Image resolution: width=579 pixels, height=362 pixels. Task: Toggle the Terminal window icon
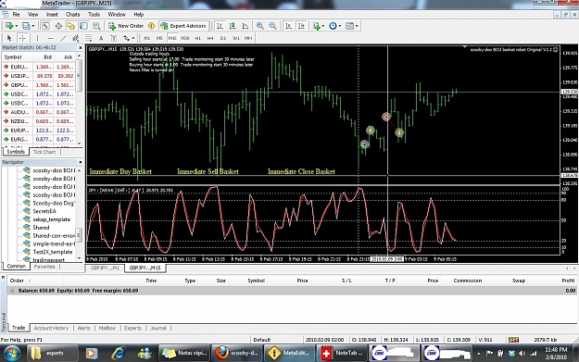pyautogui.click(x=83, y=26)
